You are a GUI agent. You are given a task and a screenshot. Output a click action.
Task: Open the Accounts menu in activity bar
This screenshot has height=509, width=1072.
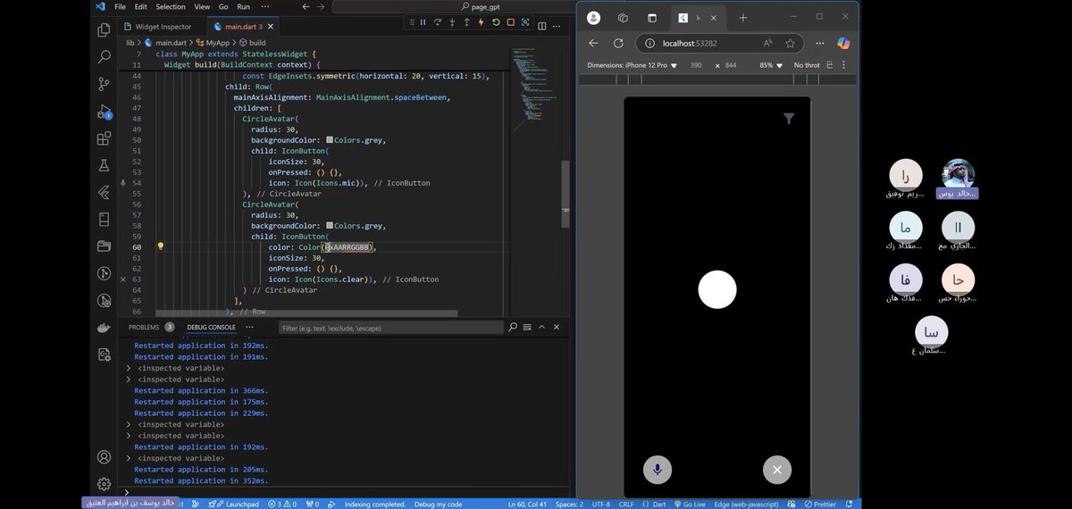click(x=105, y=457)
